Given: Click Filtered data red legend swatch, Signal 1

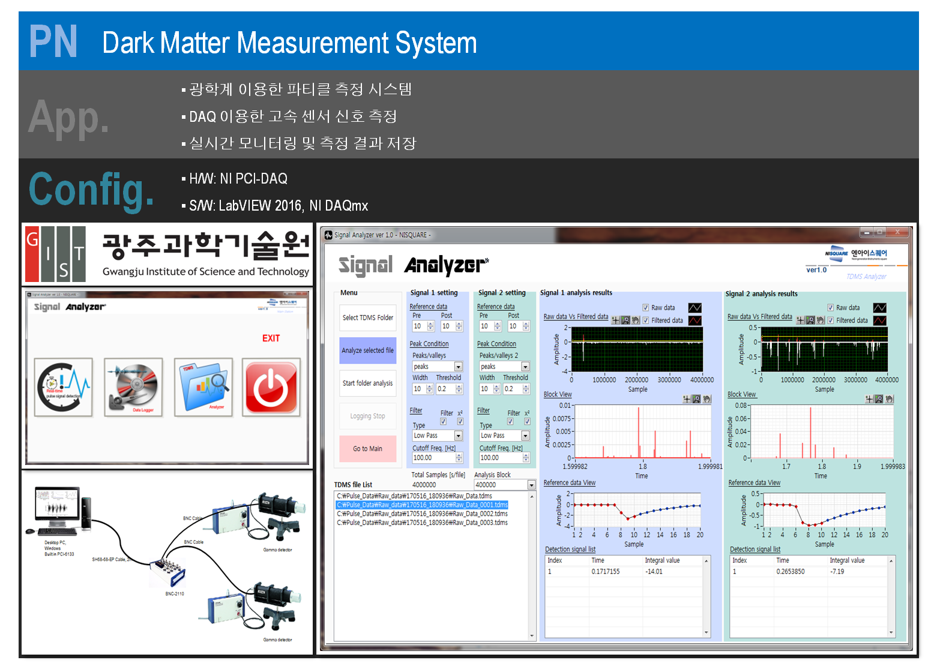Looking at the screenshot, I should pyautogui.click(x=695, y=320).
